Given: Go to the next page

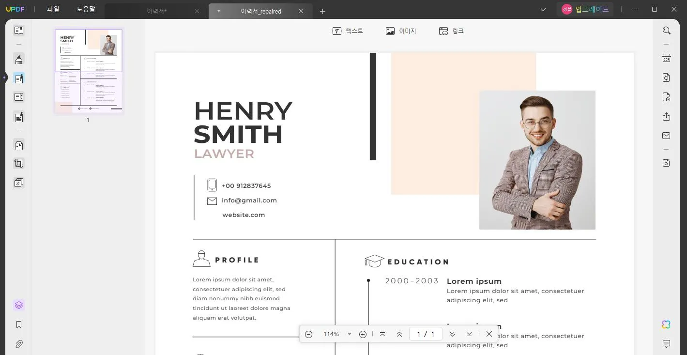Looking at the screenshot, I should (452, 334).
